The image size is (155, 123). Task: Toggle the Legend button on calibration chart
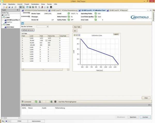[x=116, y=34]
